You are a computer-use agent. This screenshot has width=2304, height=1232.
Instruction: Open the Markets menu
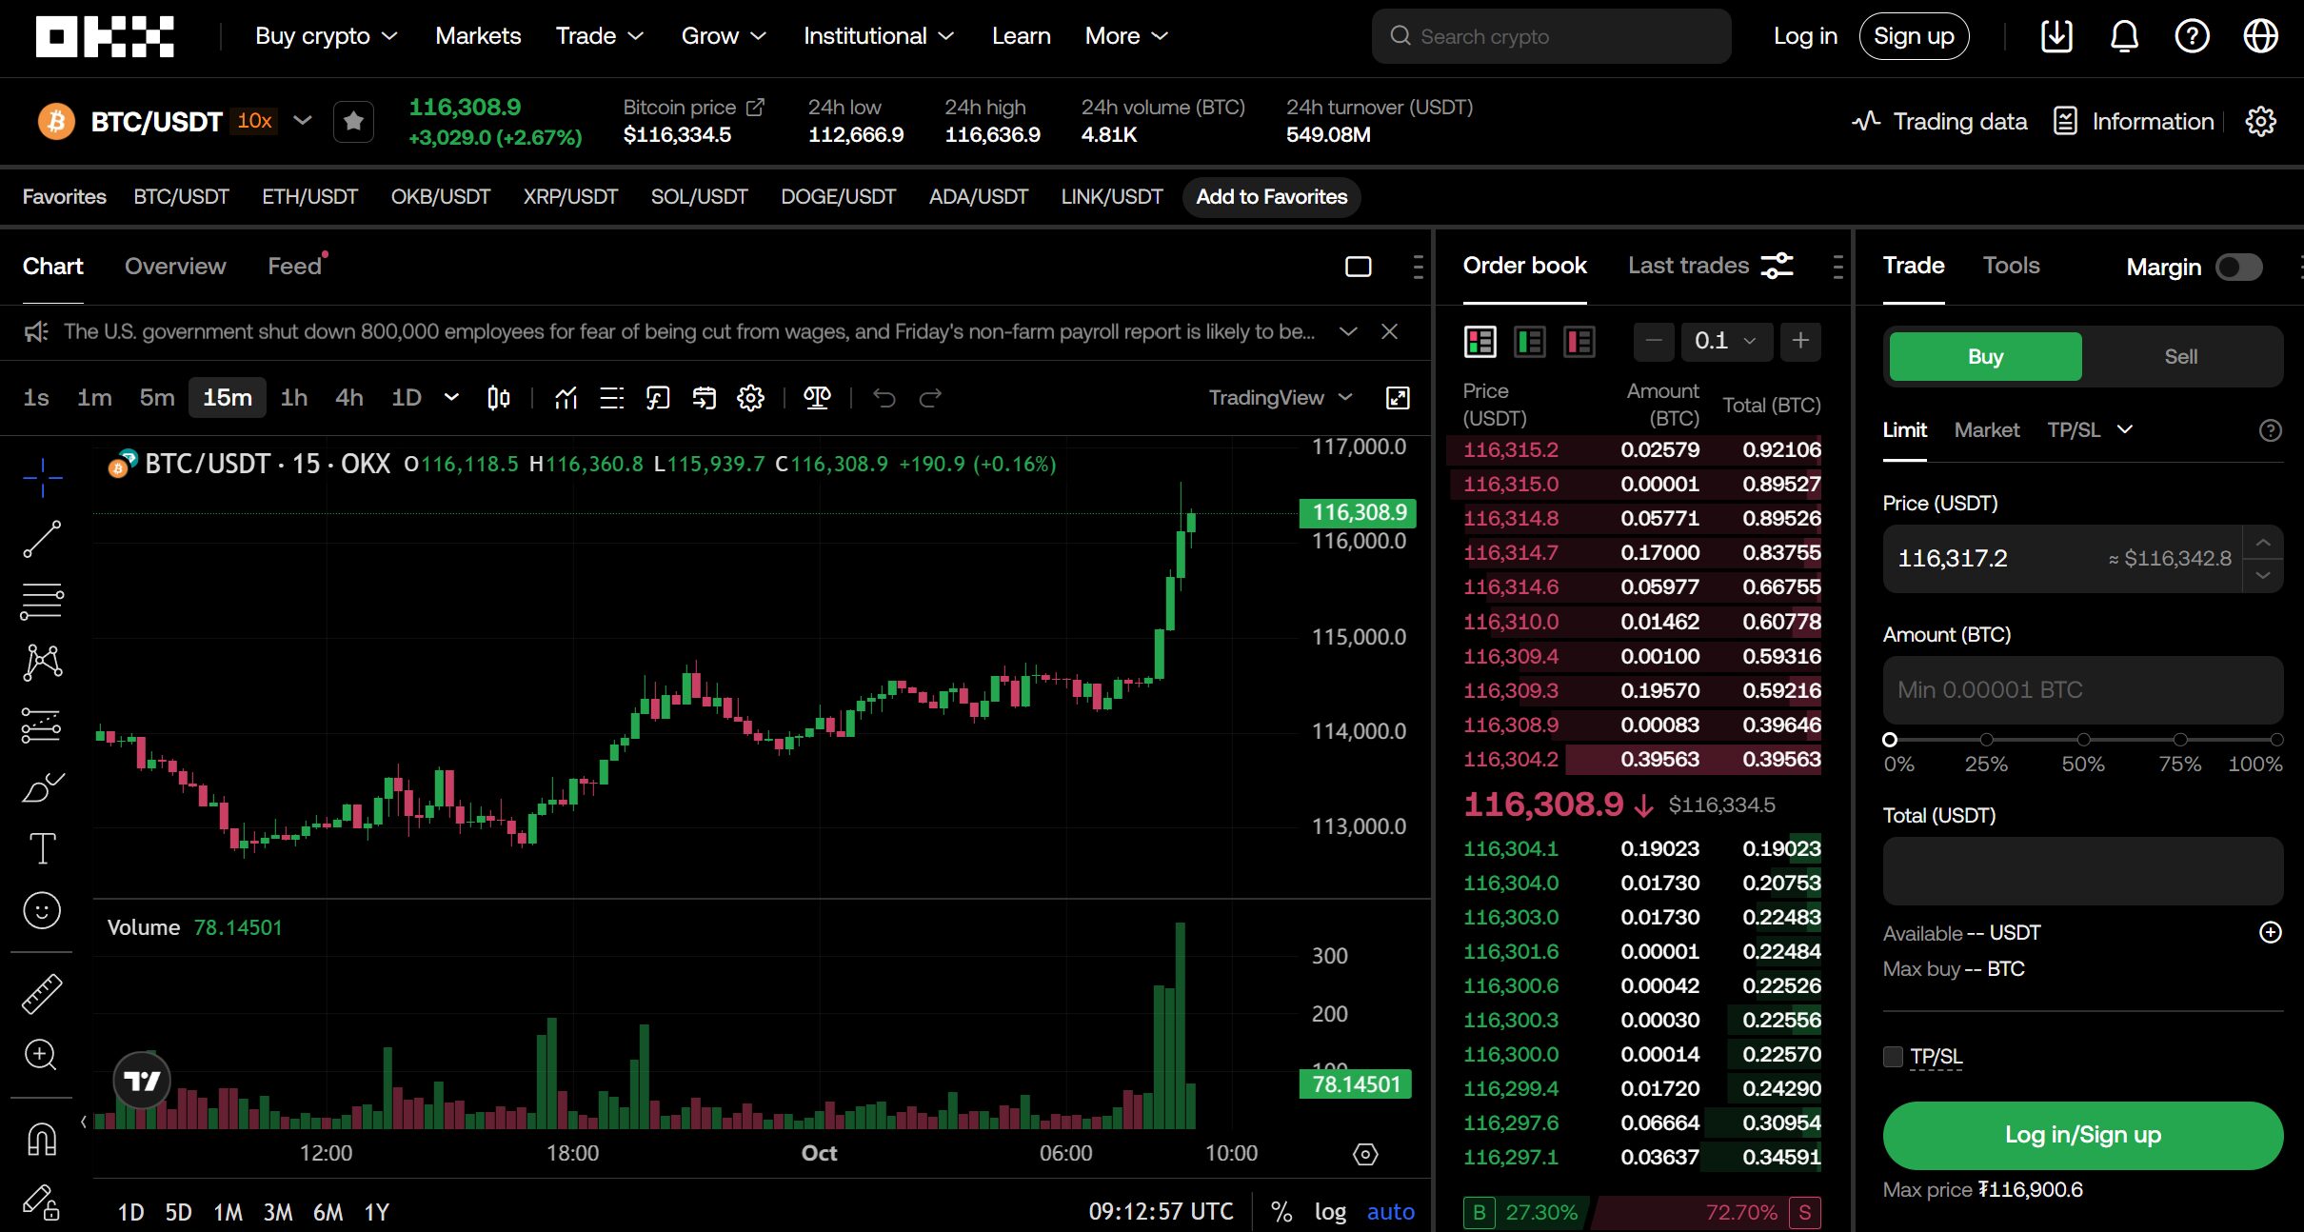pos(478,35)
